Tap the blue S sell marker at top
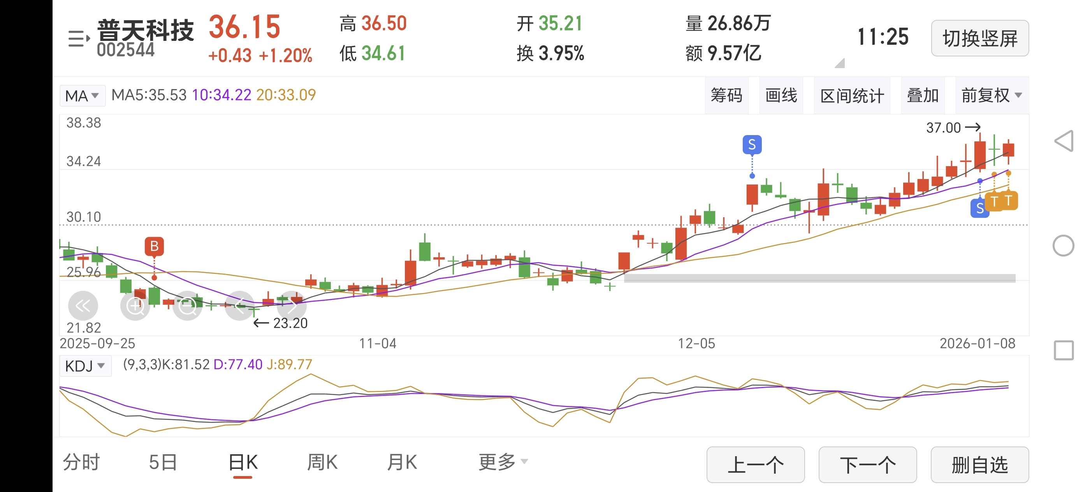The height and width of the screenshot is (492, 1090). [x=752, y=145]
